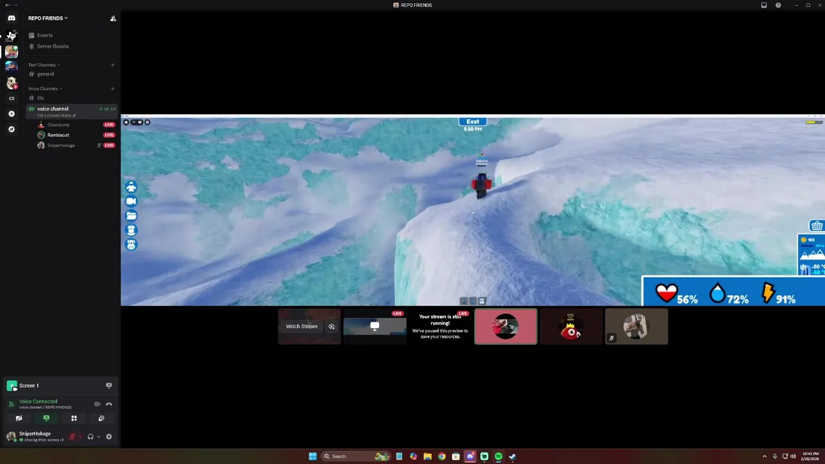The width and height of the screenshot is (825, 464).
Task: Open User Settings gear icon
Action: (109, 436)
